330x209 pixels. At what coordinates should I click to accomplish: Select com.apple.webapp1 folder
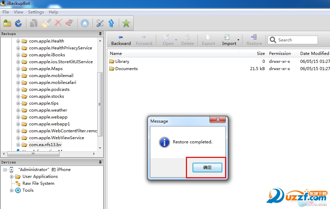coord(50,124)
